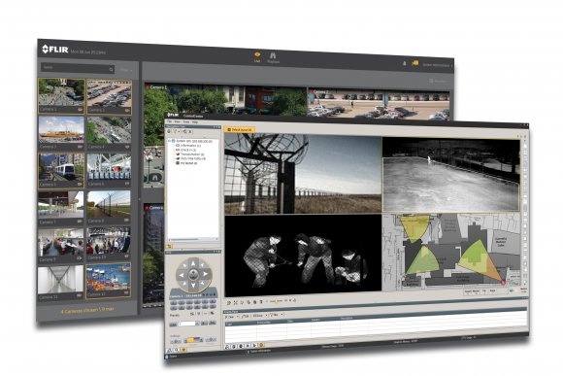
Task: Click the orange icon in the toolbar under the event table
Action: (261, 345)
